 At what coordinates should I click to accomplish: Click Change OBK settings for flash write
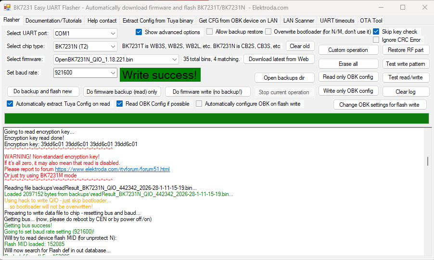pos(380,105)
